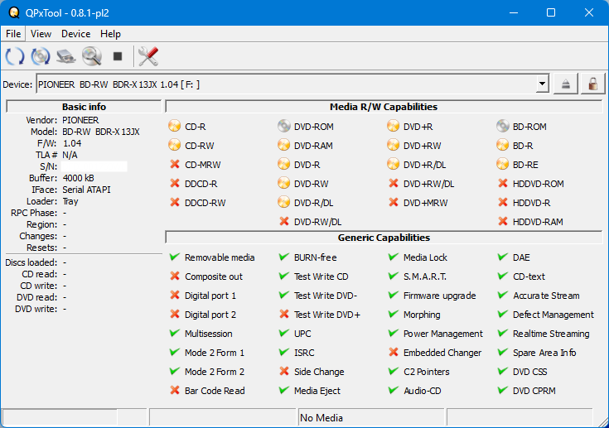Expand the Device dropdown arrow

click(x=542, y=84)
